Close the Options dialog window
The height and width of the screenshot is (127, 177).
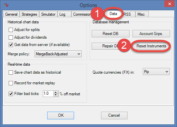click(169, 4)
